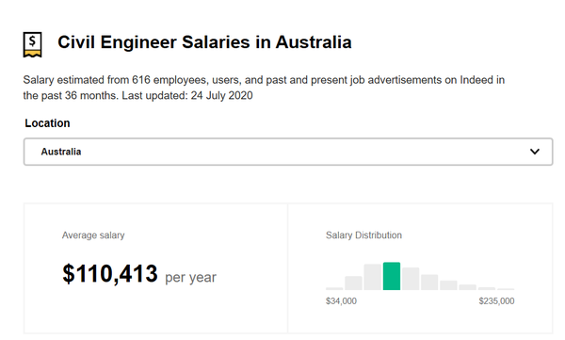
Task: Click the Location field label
Action: (47, 123)
